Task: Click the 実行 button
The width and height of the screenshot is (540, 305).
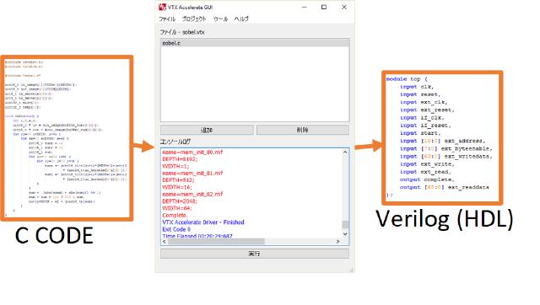Action: (255, 254)
